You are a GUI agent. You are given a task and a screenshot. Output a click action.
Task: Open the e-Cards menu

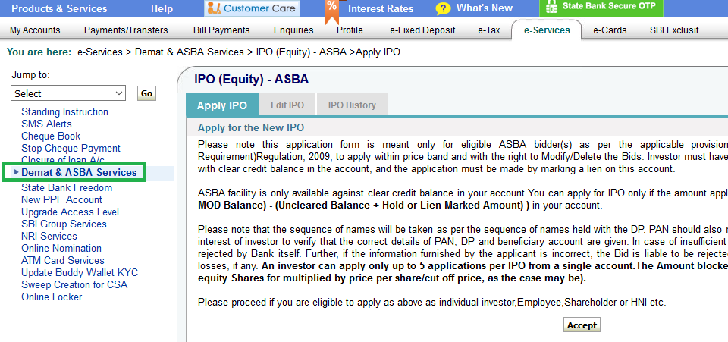coord(610,30)
